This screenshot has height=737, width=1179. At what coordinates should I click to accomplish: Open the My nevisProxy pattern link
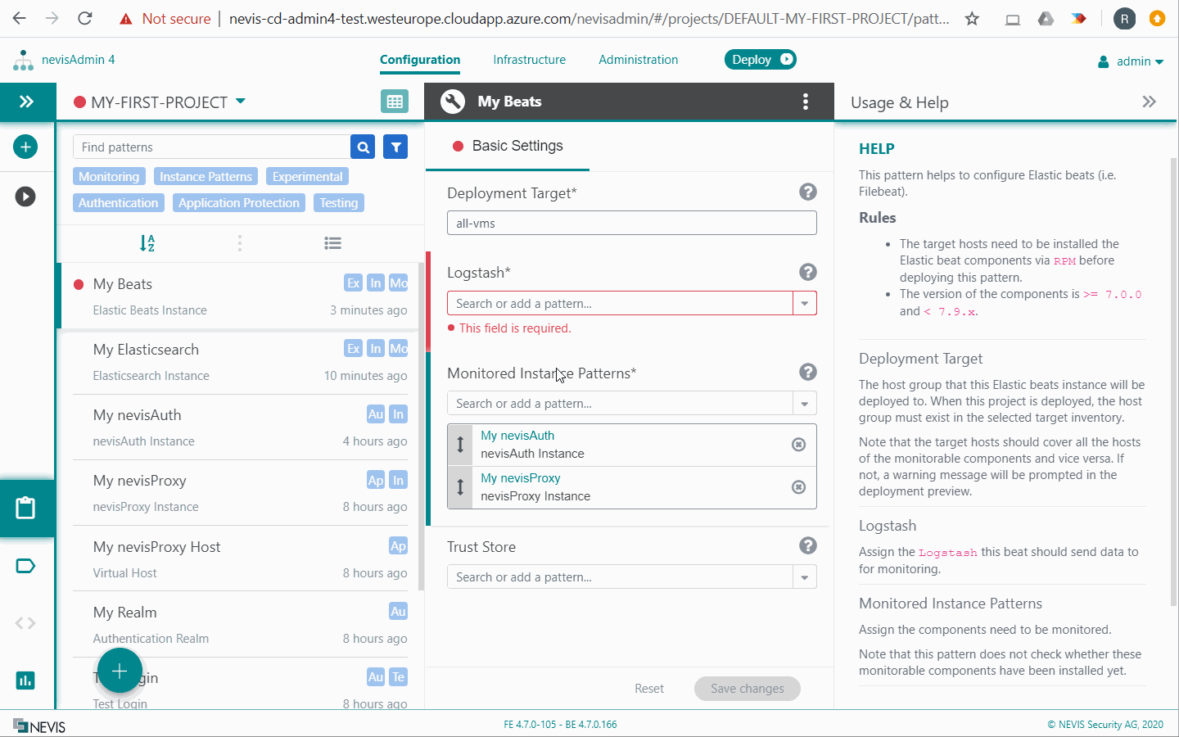(x=521, y=478)
